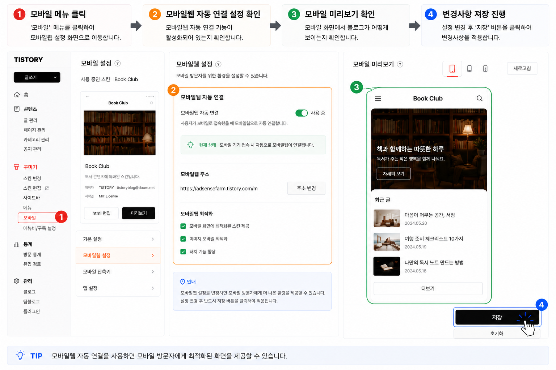This screenshot has height=370, width=556.
Task: Click the home icon in the sidebar
Action: pos(17,95)
